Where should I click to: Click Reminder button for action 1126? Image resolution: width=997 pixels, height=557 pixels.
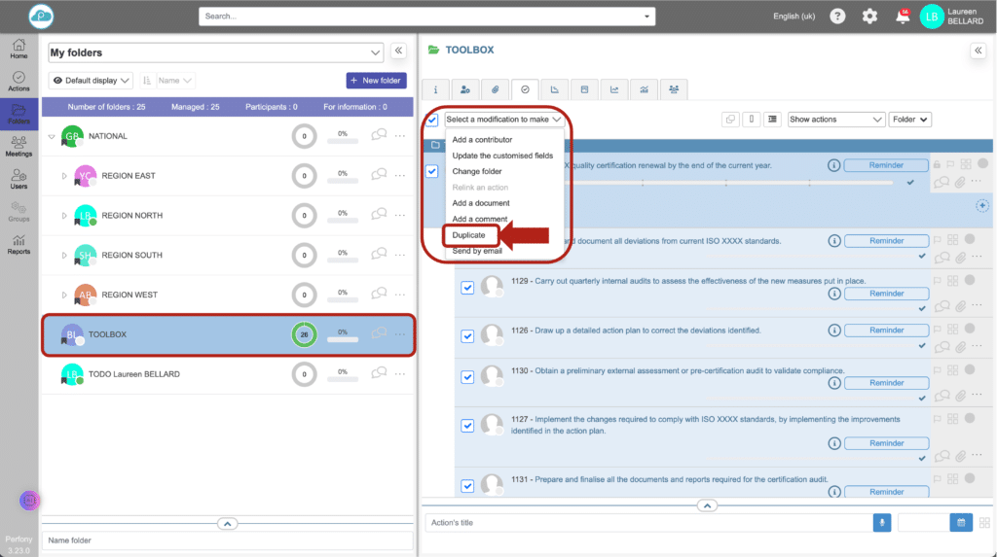[x=887, y=331]
